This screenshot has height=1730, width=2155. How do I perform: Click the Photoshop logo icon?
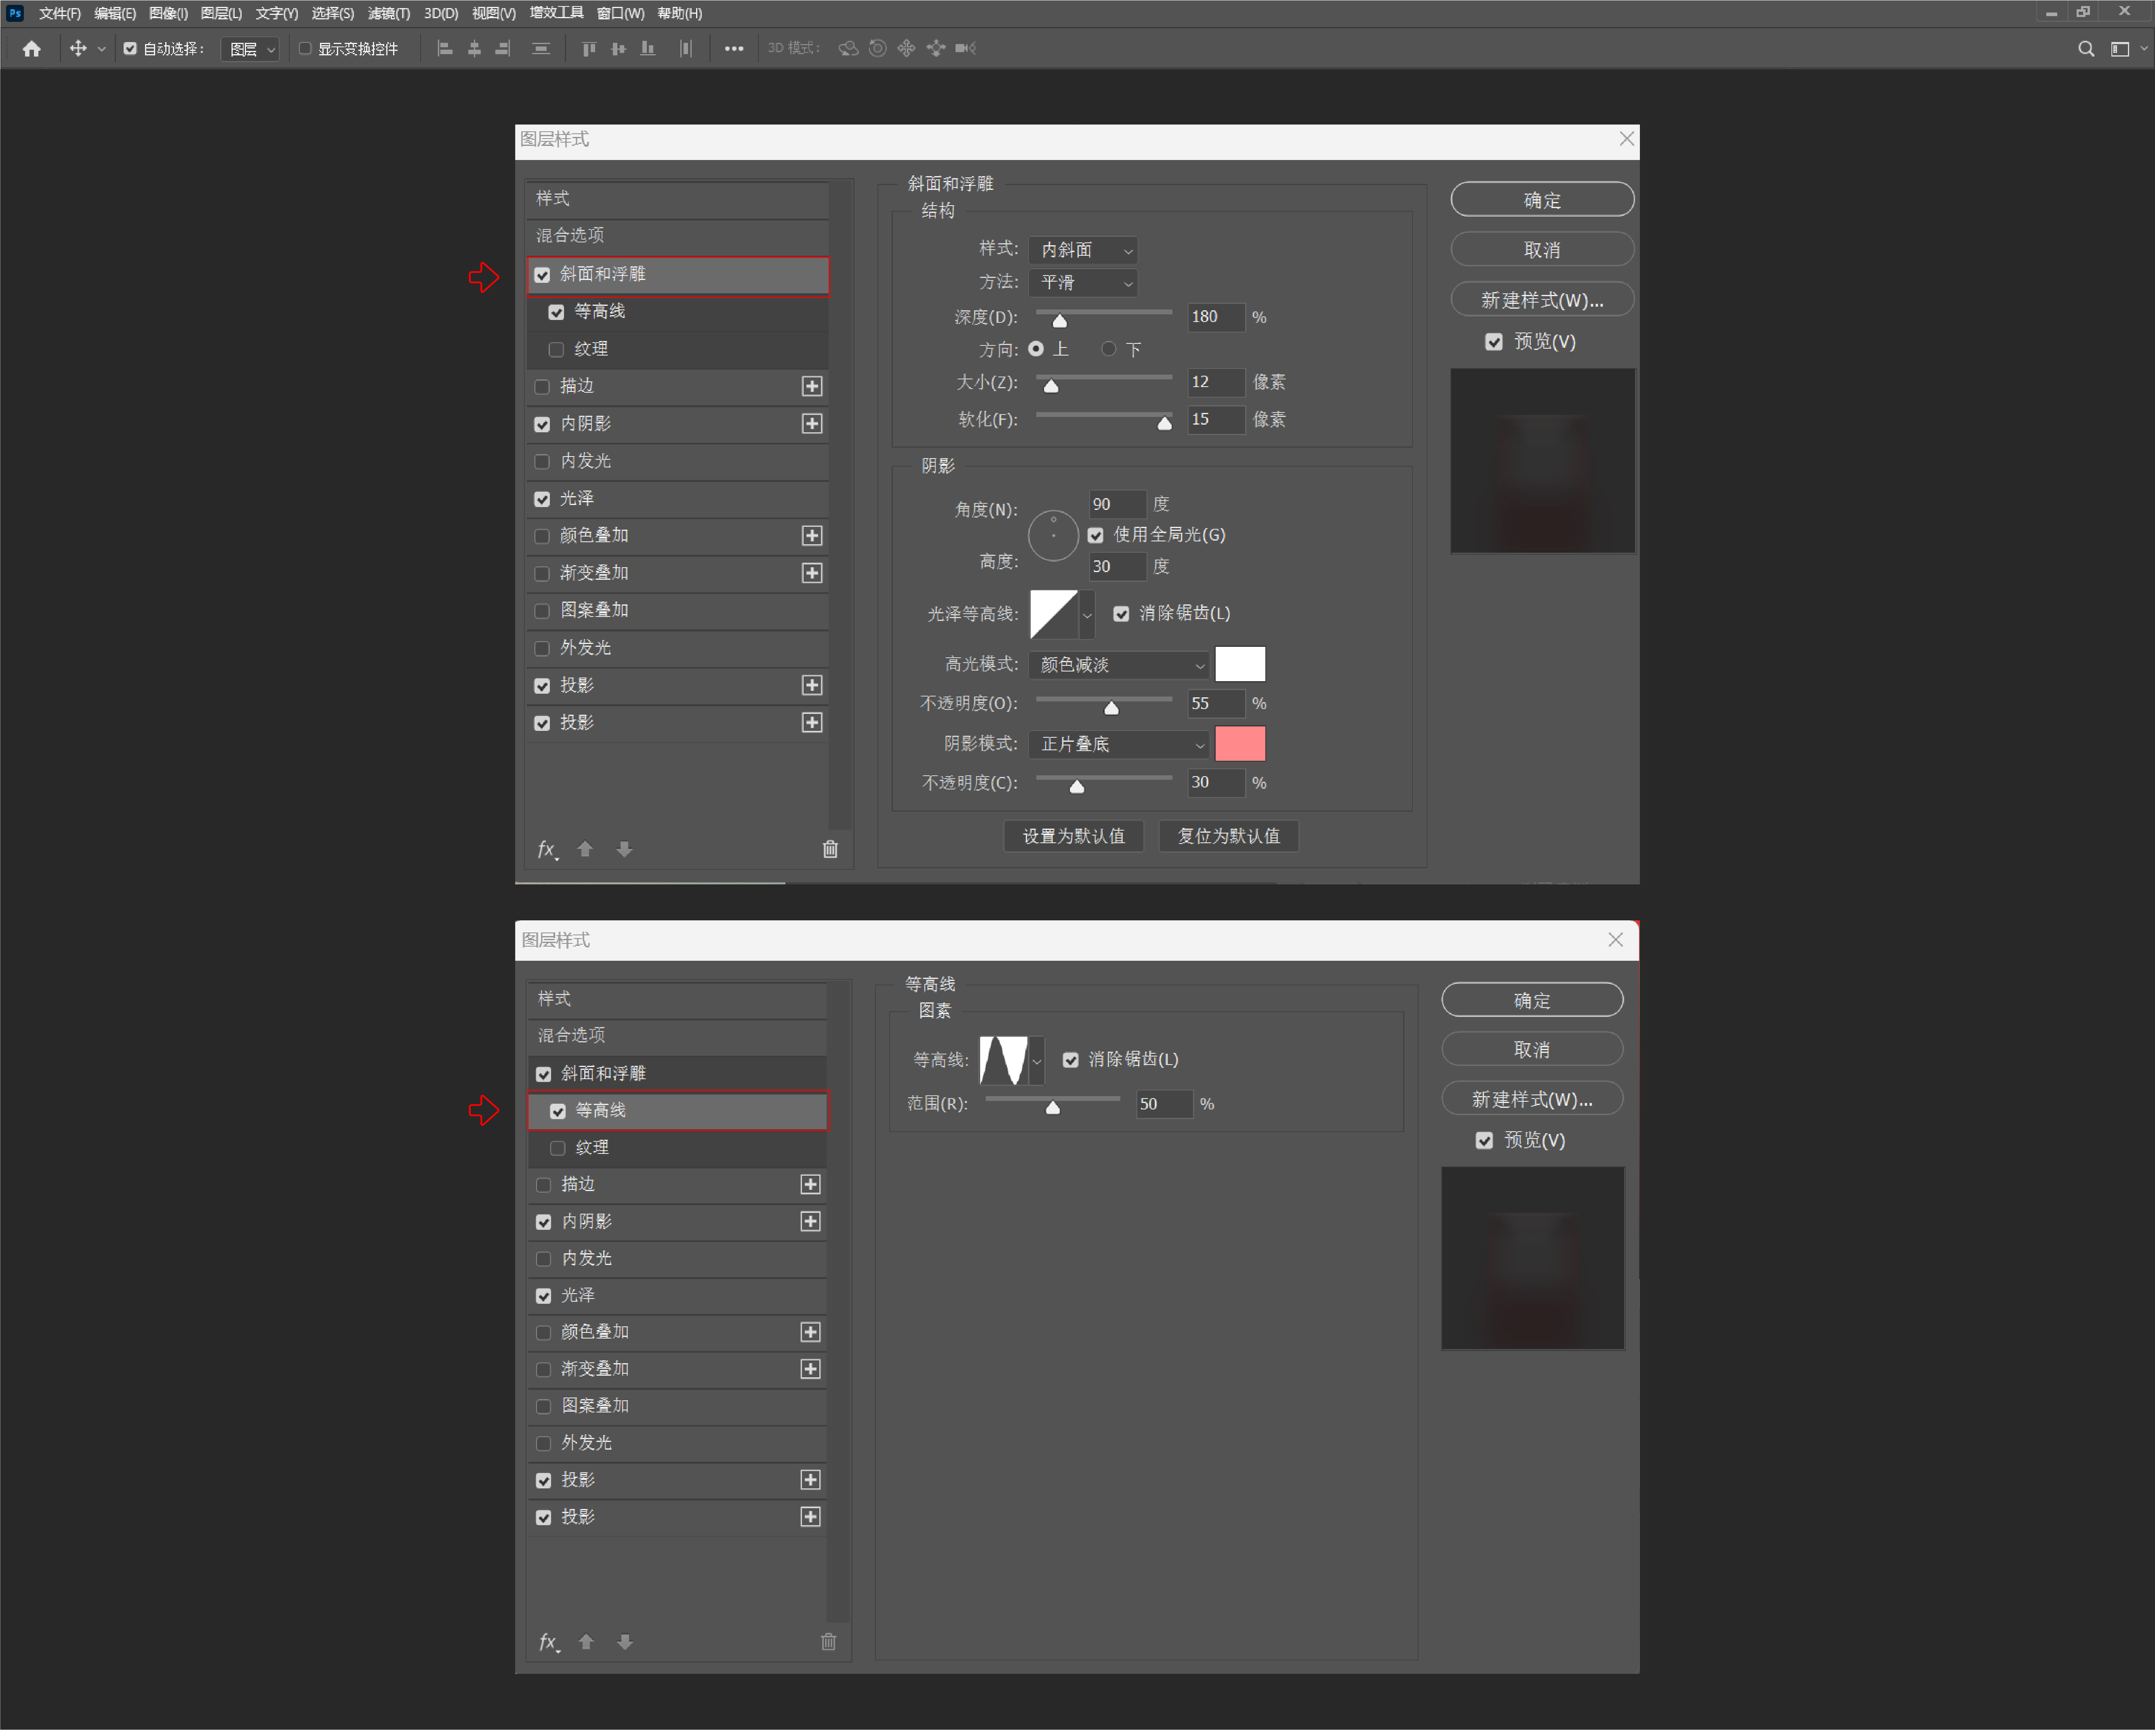click(15, 13)
